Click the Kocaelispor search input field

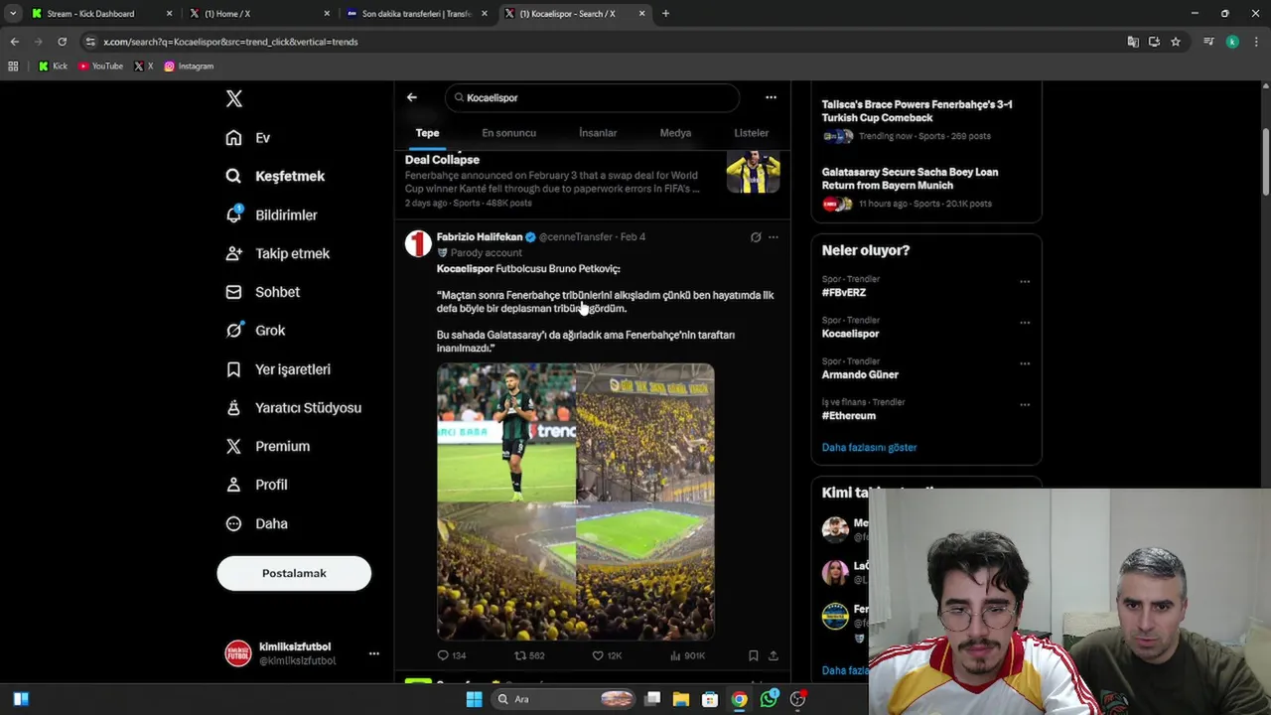click(x=593, y=97)
